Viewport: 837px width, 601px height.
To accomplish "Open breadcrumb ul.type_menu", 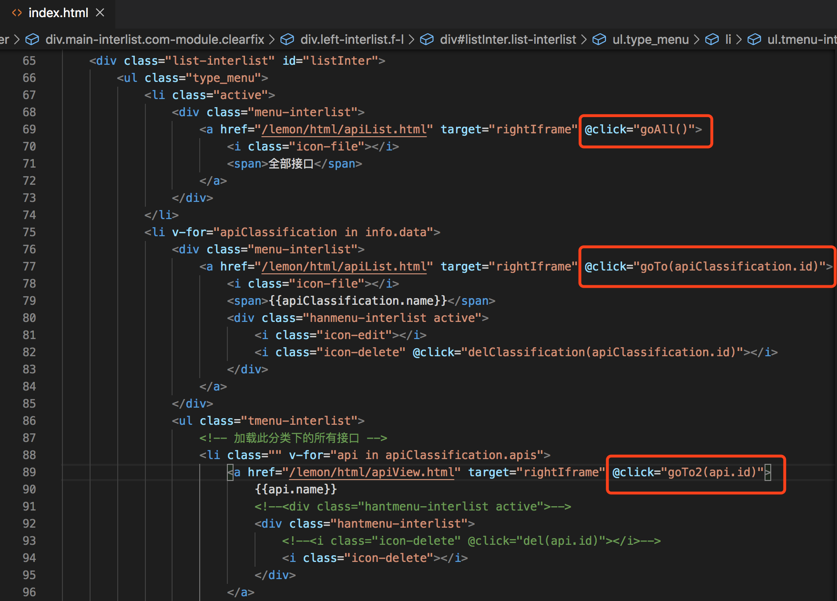I will (651, 40).
